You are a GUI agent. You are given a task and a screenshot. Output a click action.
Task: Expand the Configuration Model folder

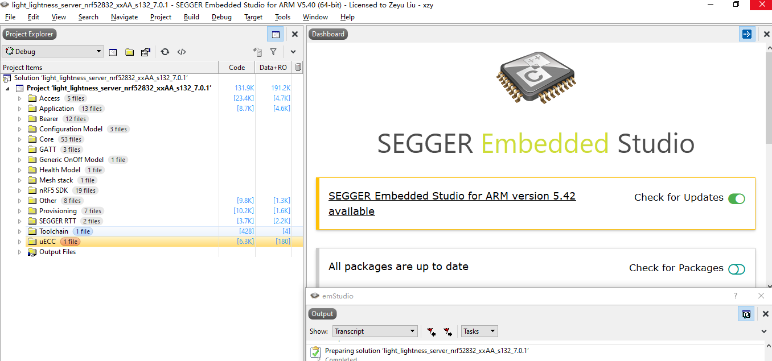19,129
